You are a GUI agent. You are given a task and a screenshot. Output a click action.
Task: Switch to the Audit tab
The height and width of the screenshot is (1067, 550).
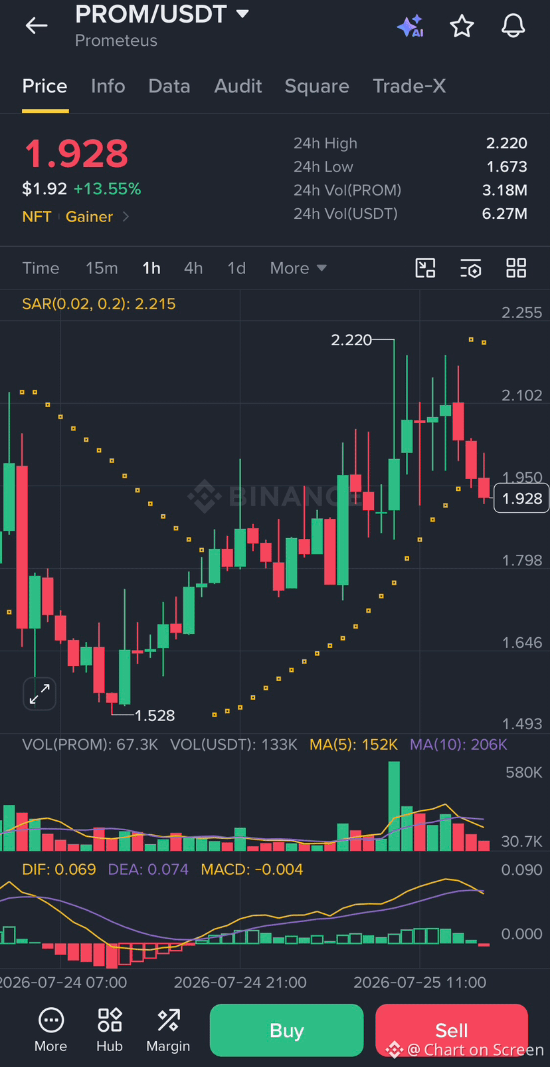[238, 86]
